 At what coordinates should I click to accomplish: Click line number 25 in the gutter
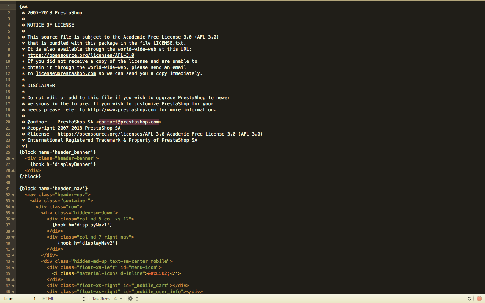point(8,152)
